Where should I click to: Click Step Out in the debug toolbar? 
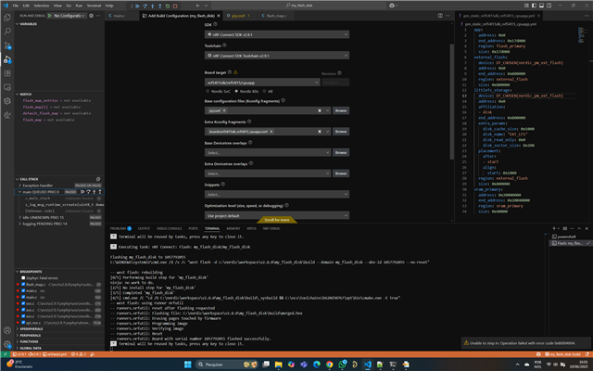(x=160, y=6)
